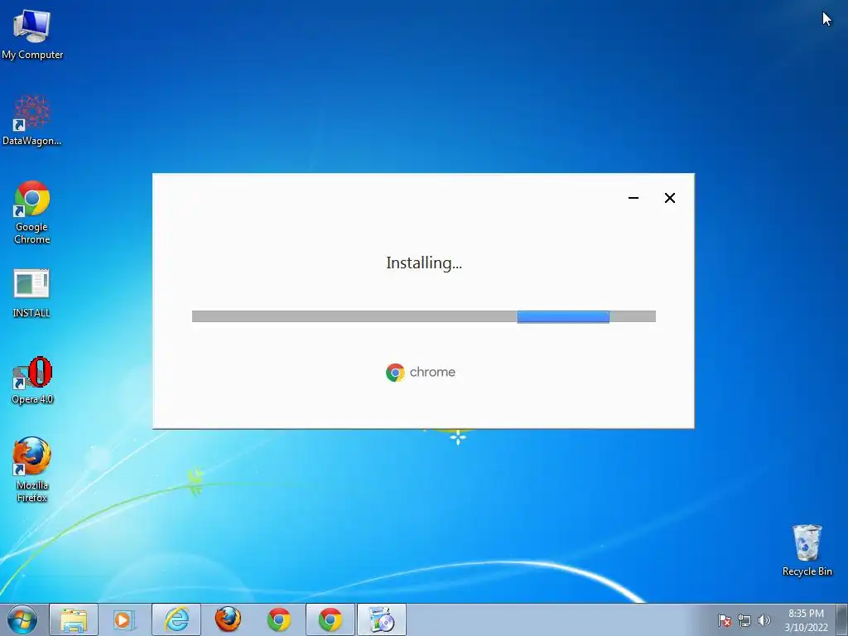This screenshot has width=848, height=636.
Task: Minimize the Chrome installer window
Action: (634, 198)
